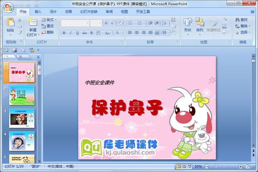Switch to the Review (审阅) tab

pos(109,12)
